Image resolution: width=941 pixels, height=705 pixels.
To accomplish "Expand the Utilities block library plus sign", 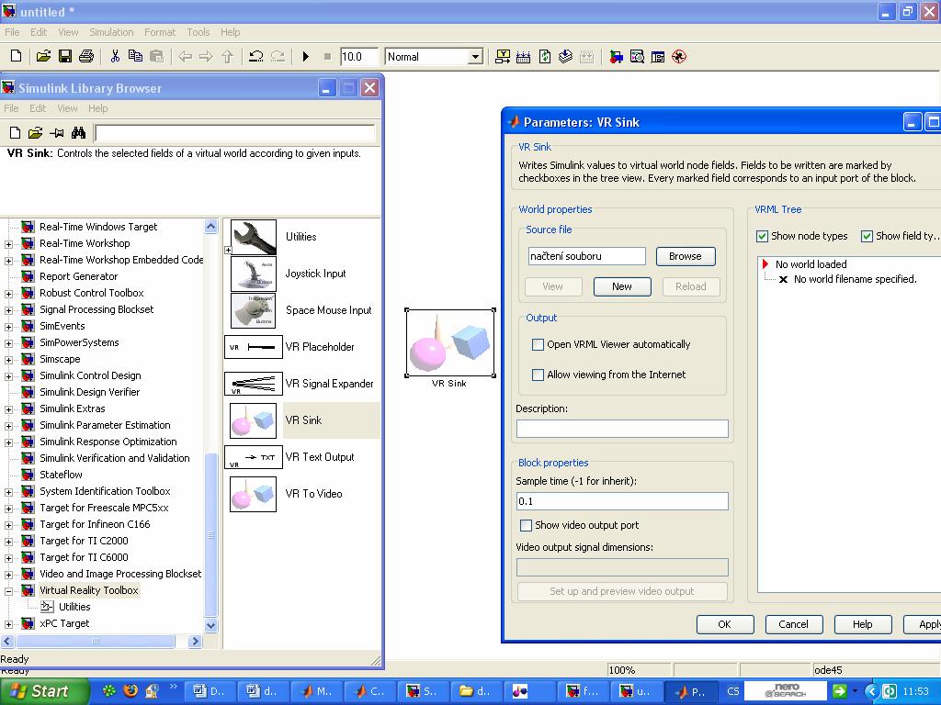I will [x=228, y=250].
